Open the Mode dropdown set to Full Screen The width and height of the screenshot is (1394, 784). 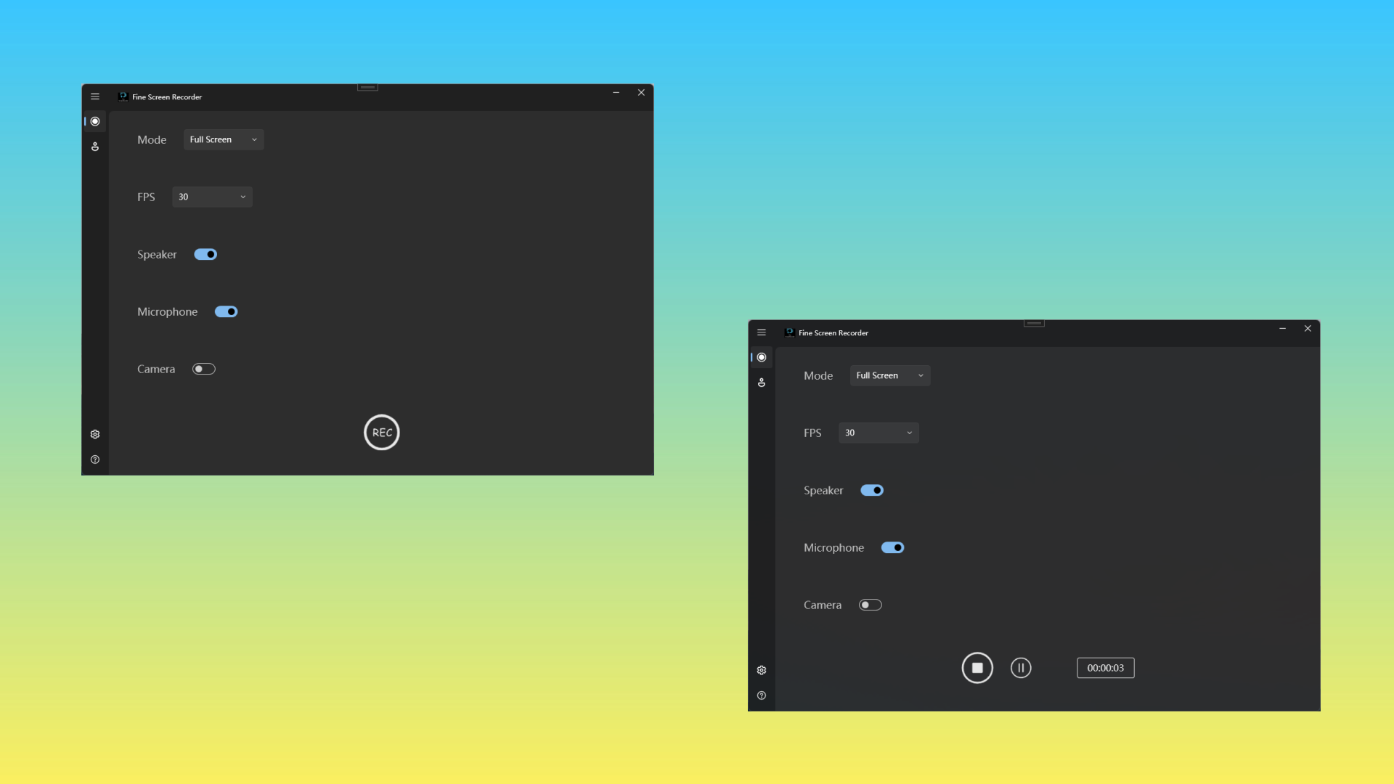[x=223, y=139]
